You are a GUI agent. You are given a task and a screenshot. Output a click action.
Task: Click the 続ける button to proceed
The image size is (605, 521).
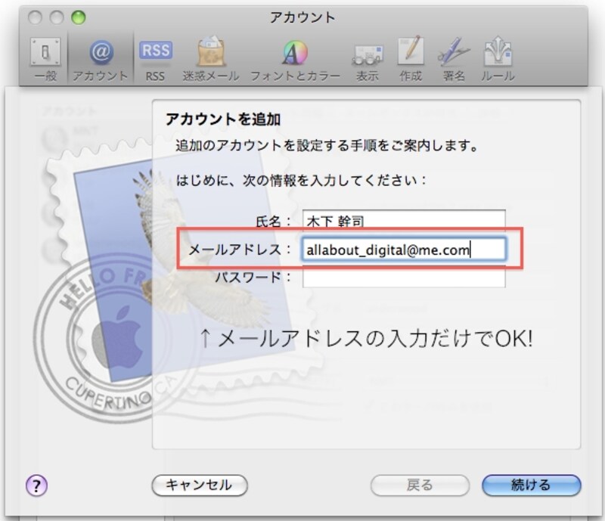pos(531,486)
